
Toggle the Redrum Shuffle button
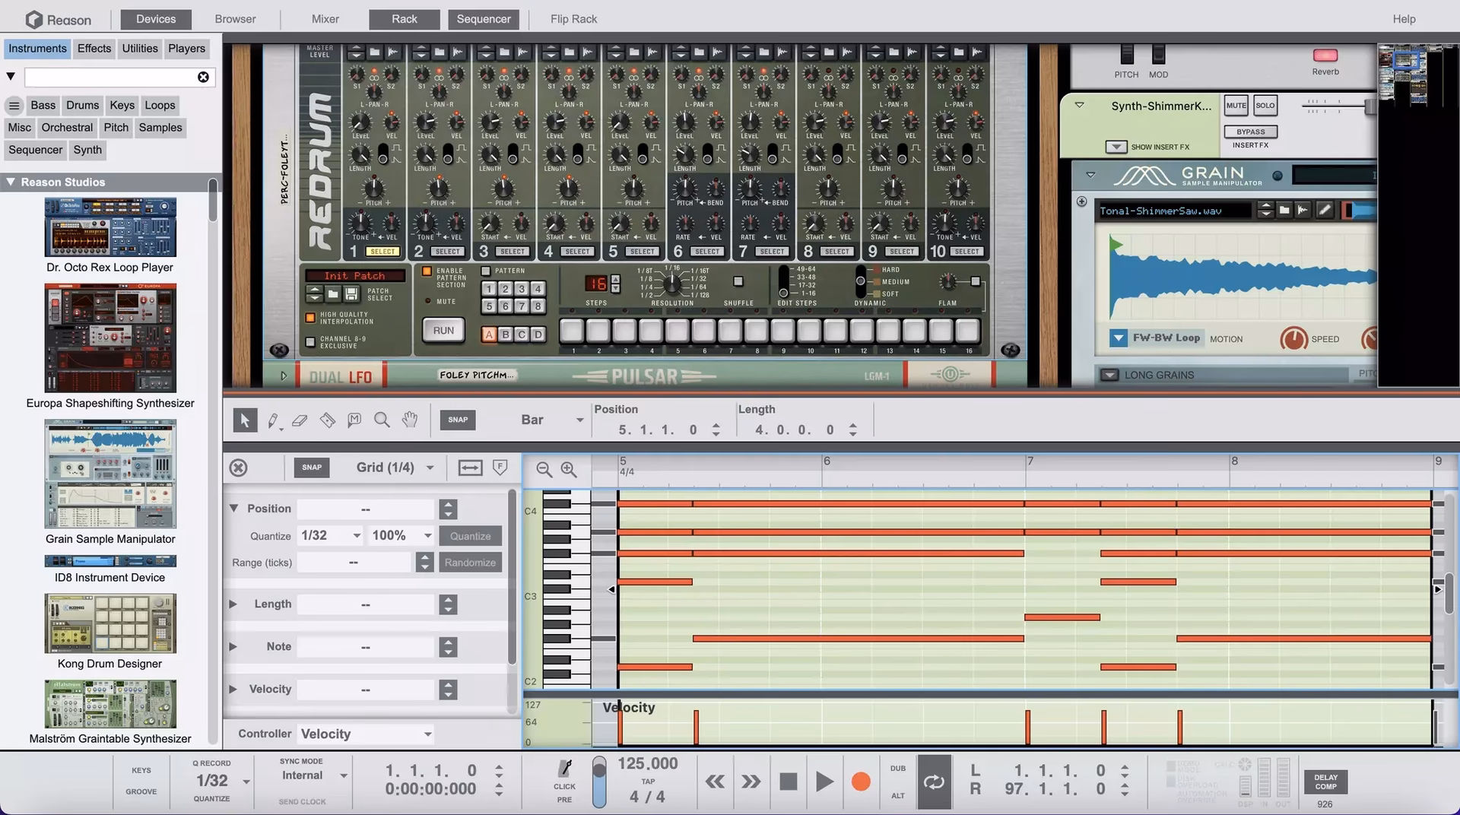click(738, 281)
